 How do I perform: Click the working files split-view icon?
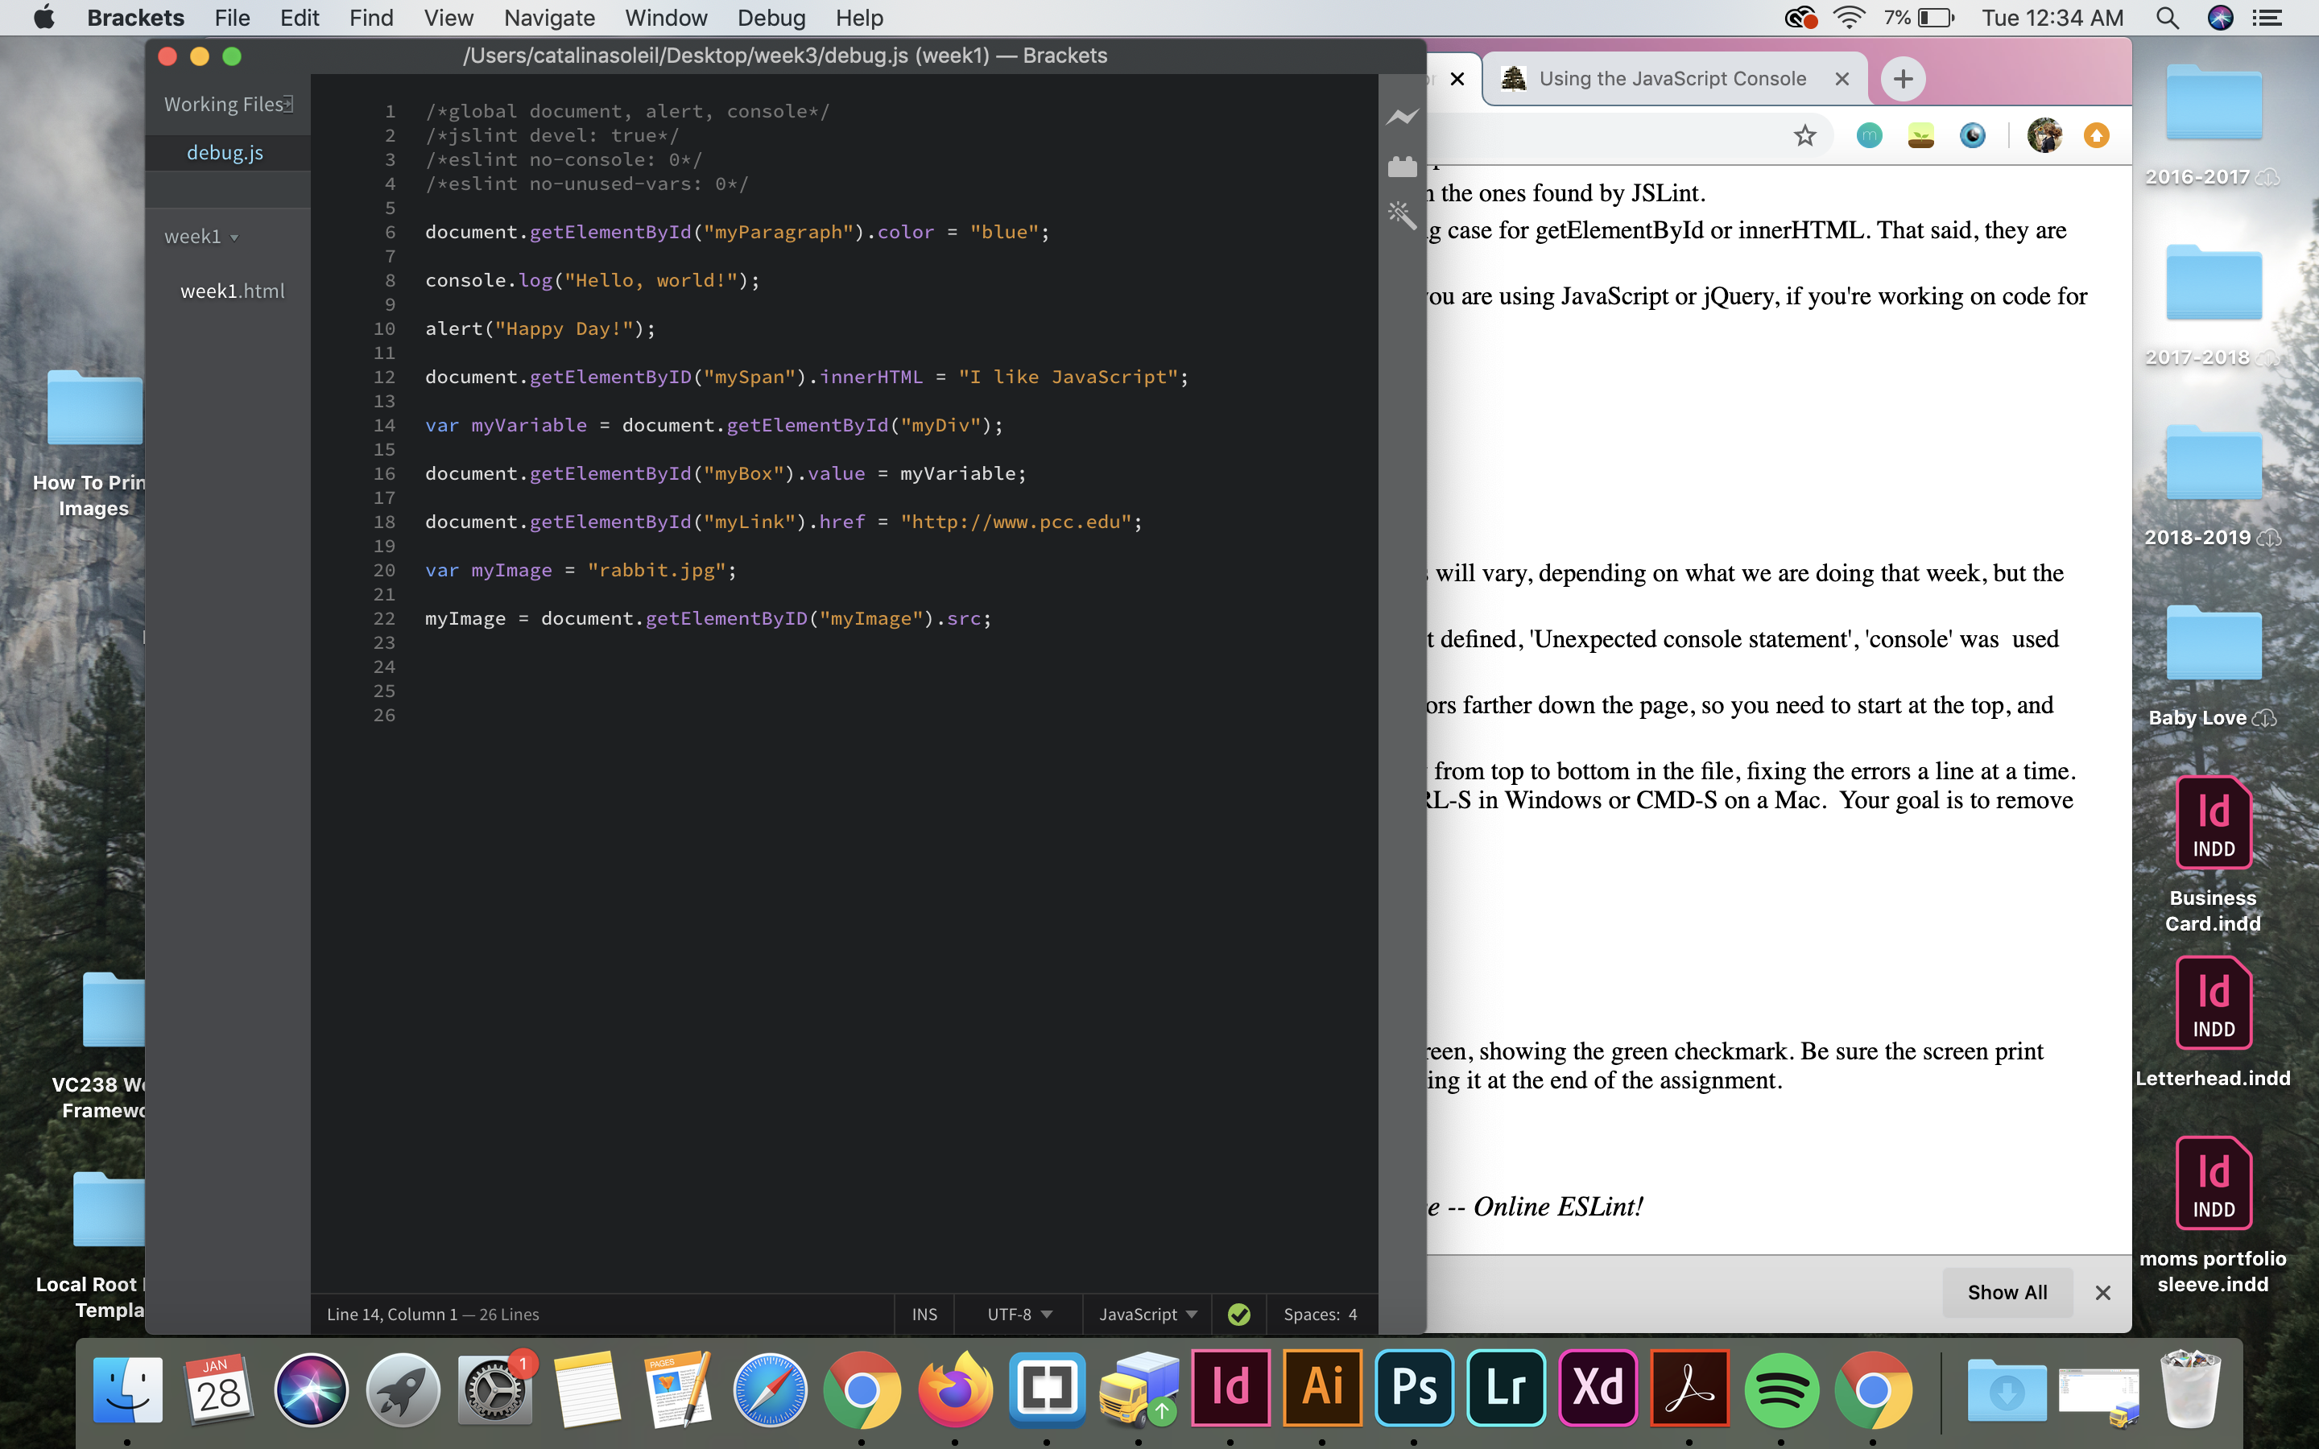(287, 104)
